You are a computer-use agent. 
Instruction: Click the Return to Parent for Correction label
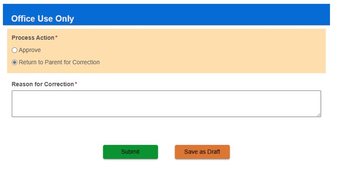pos(59,62)
